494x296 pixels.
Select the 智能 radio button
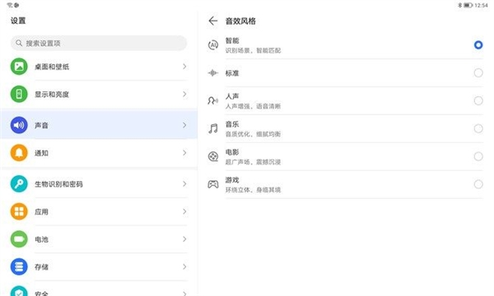point(478,45)
